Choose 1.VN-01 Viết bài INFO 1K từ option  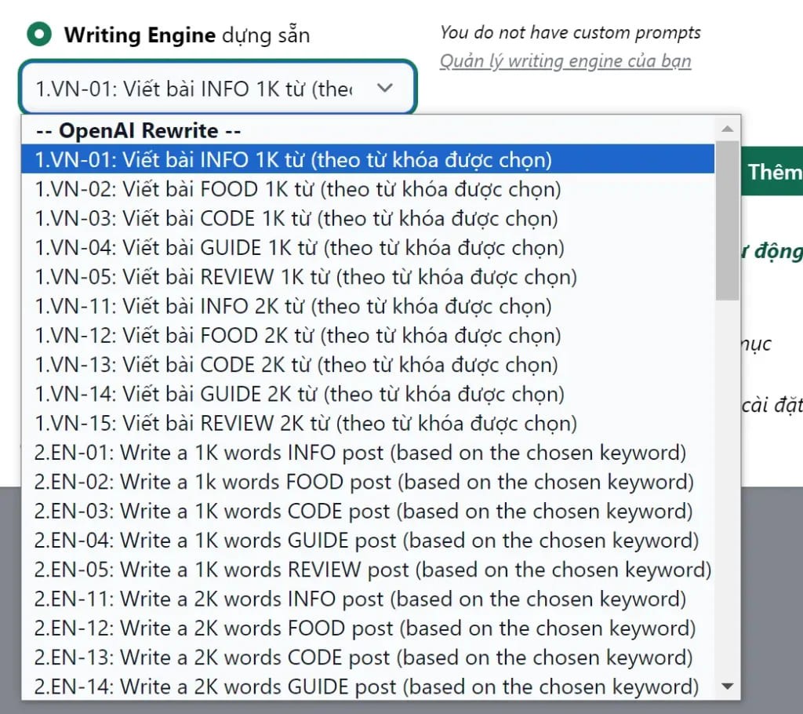click(x=368, y=159)
